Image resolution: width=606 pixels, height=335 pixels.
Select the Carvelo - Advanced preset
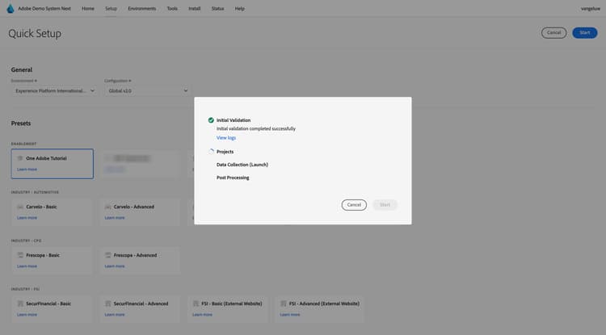click(140, 211)
